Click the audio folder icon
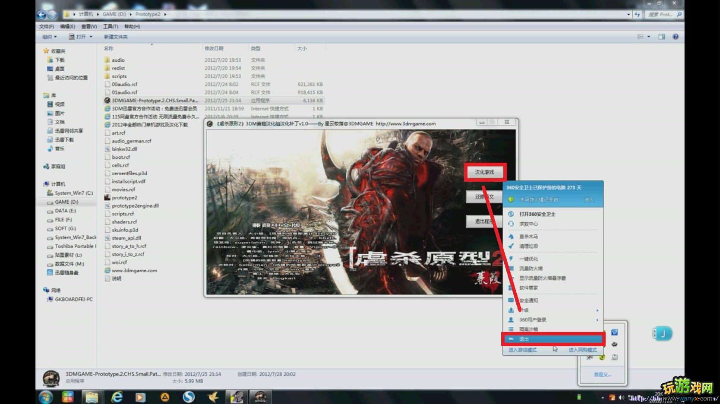This screenshot has height=404, width=720. 107,60
